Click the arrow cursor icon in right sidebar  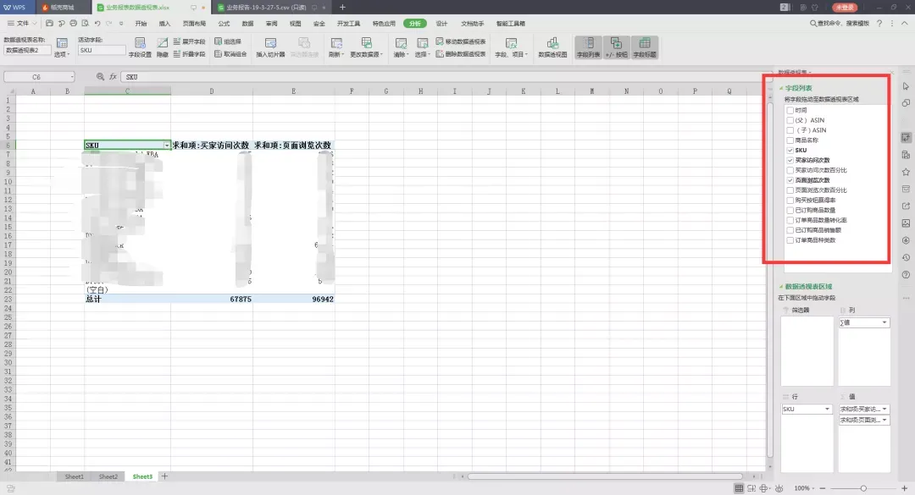tap(906, 86)
